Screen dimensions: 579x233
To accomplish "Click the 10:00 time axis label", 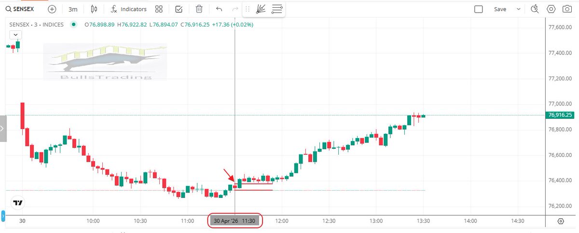I will point(93,221).
